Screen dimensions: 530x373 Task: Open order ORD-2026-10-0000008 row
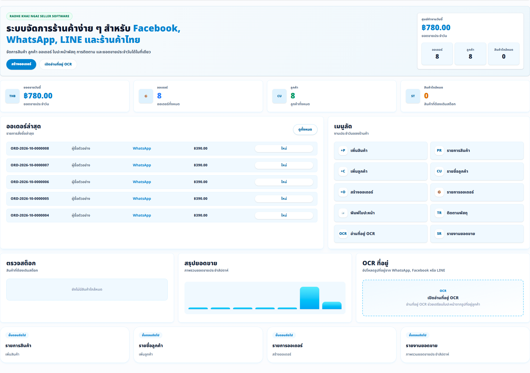[x=162, y=148]
